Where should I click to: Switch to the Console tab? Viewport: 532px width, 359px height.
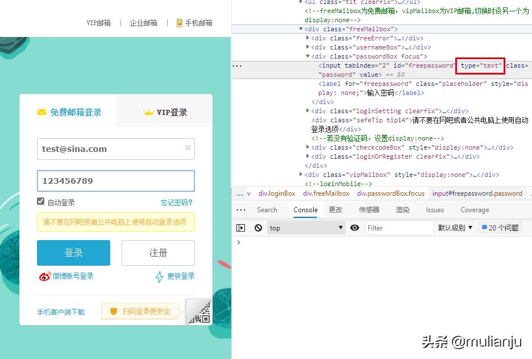(x=305, y=209)
